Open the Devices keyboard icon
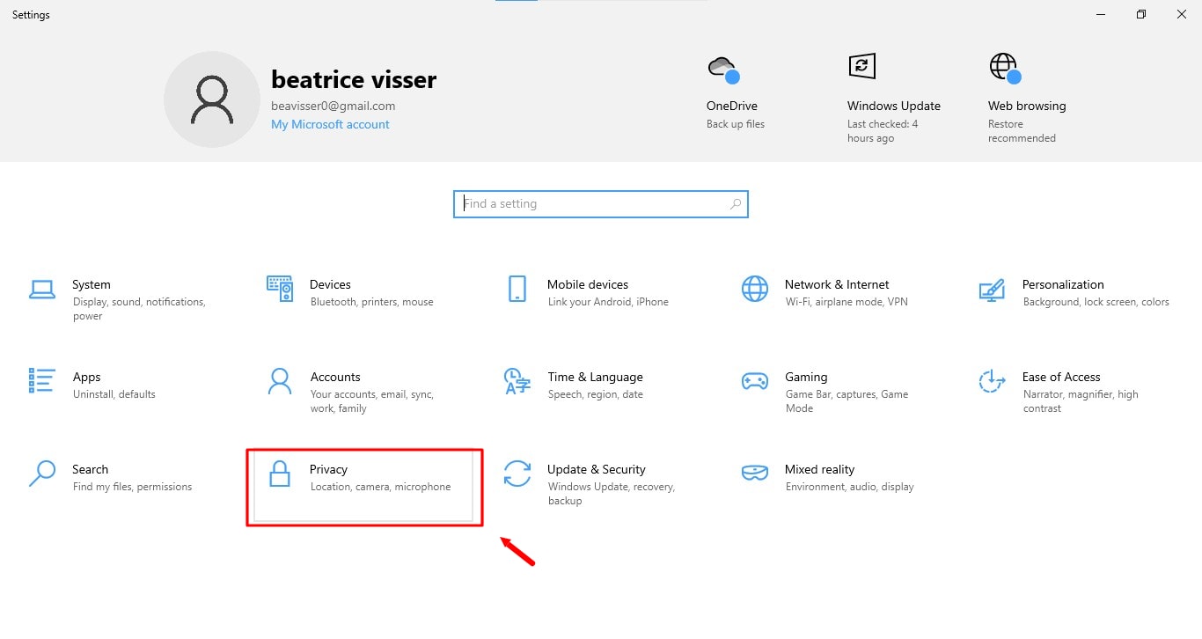 click(279, 288)
